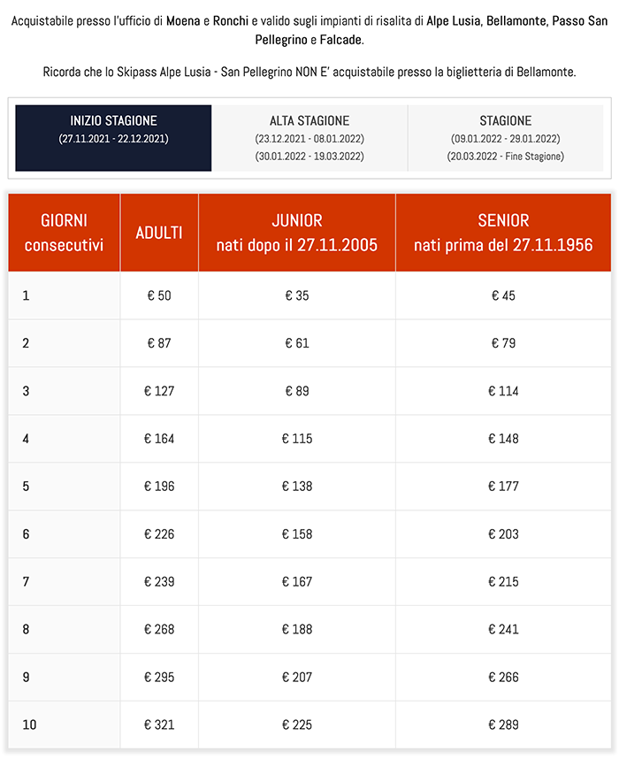The width and height of the screenshot is (619, 759).
Task: Select the 1-day adult price € 50
Action: click(159, 295)
